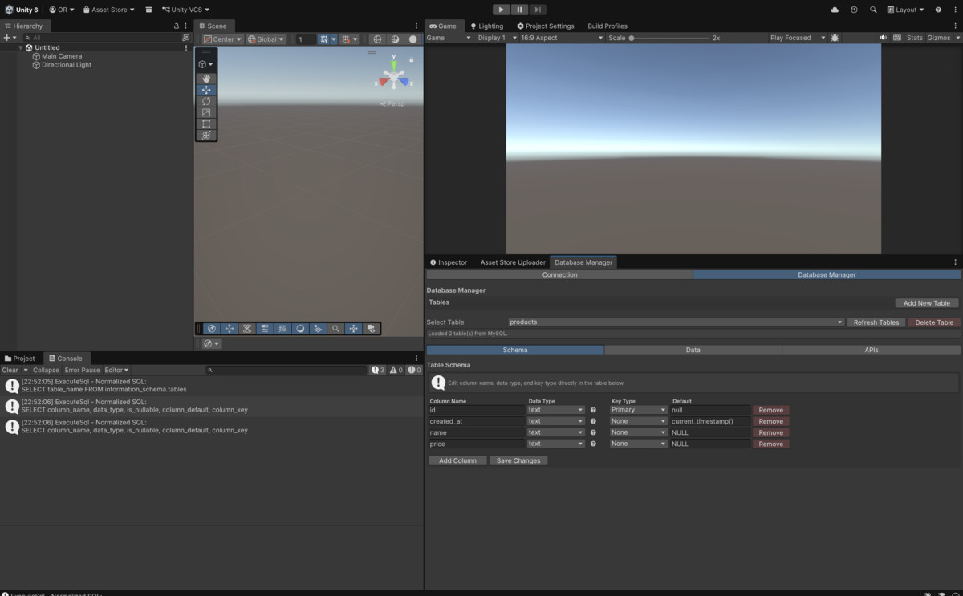Click the Delete Table button
The height and width of the screenshot is (596, 963).
tap(934, 322)
